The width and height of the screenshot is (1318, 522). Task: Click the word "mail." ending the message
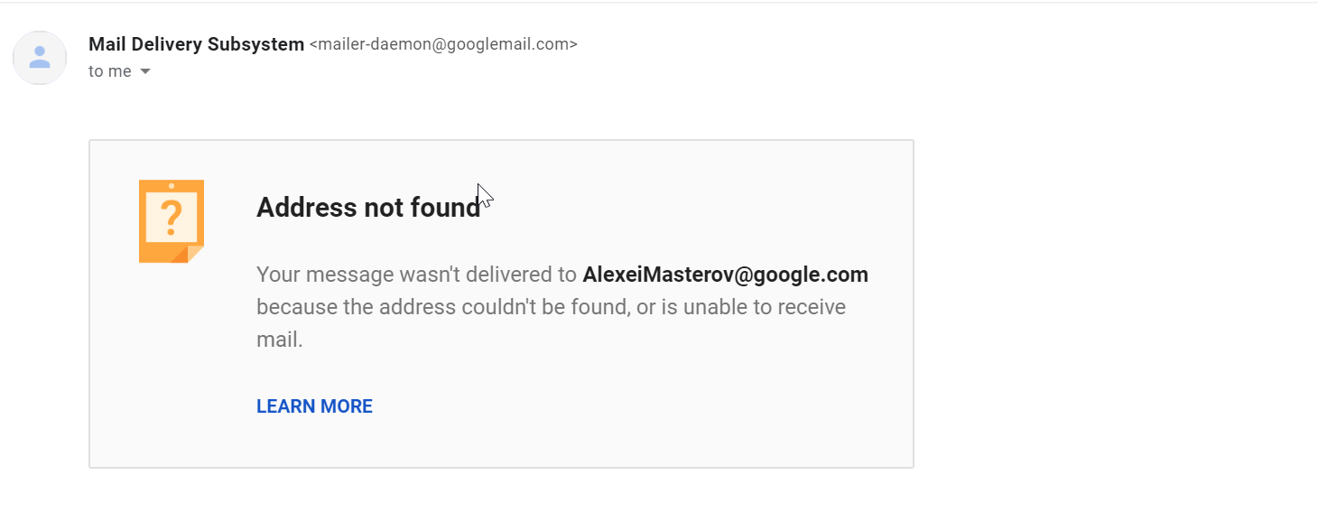[279, 340]
